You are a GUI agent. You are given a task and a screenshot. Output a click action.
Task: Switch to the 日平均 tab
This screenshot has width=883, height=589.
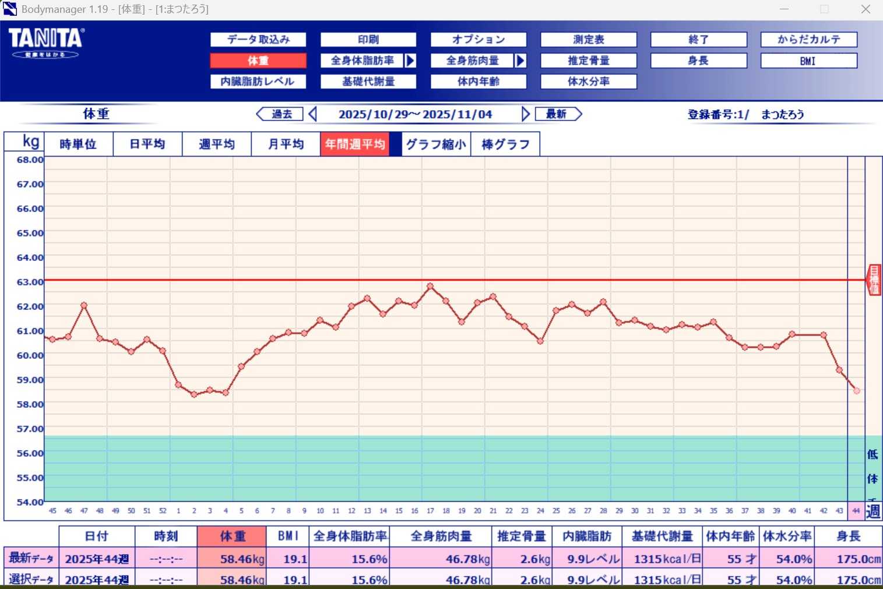tap(147, 144)
